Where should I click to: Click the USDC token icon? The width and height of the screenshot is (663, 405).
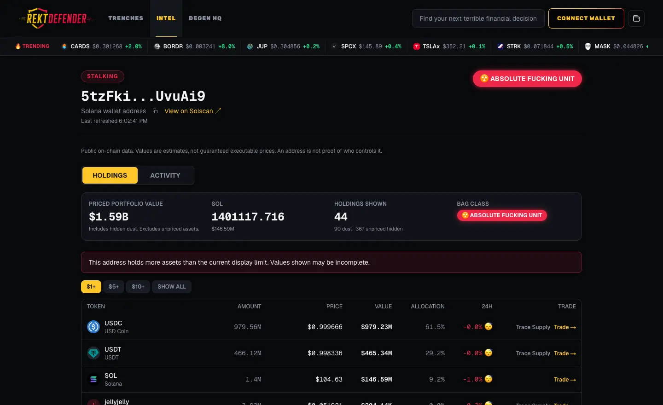(x=93, y=327)
